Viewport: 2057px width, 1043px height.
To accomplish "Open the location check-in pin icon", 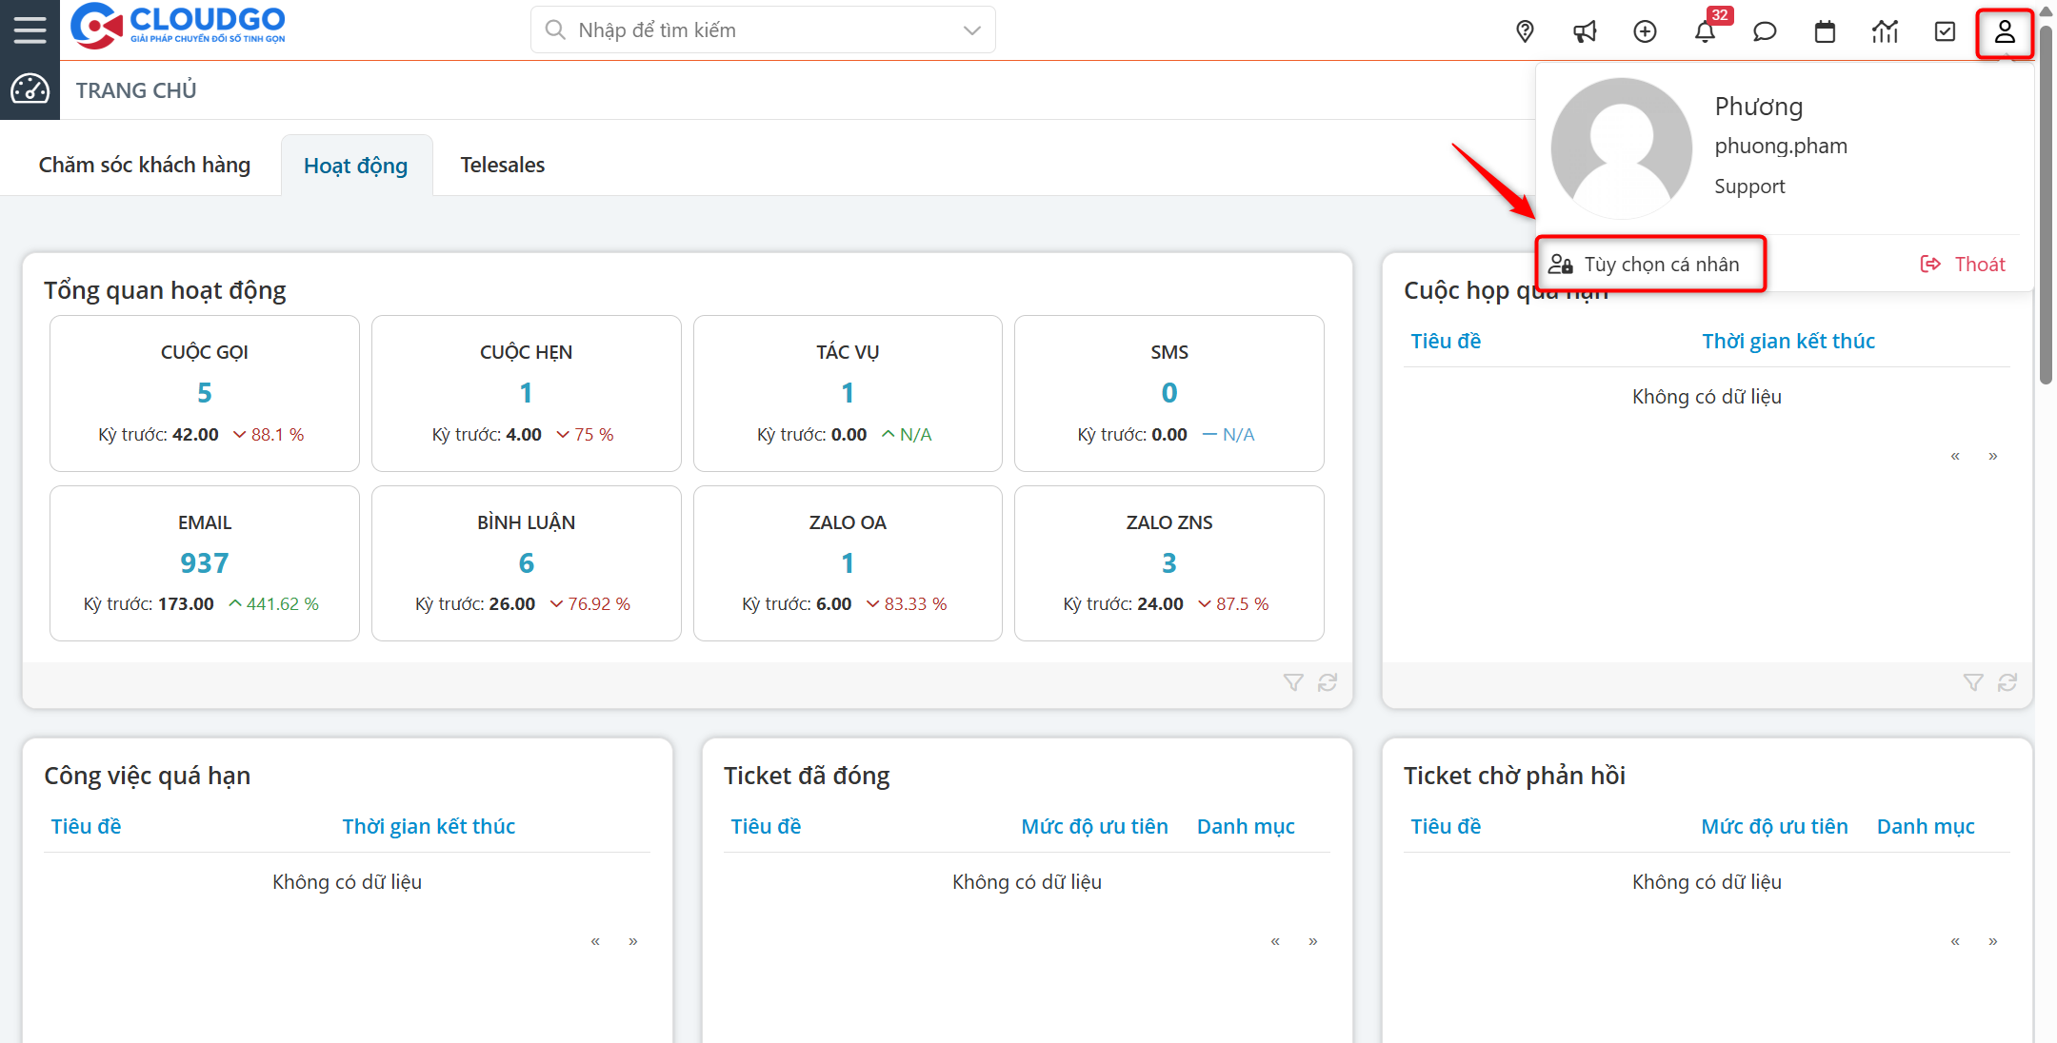I will tap(1525, 31).
